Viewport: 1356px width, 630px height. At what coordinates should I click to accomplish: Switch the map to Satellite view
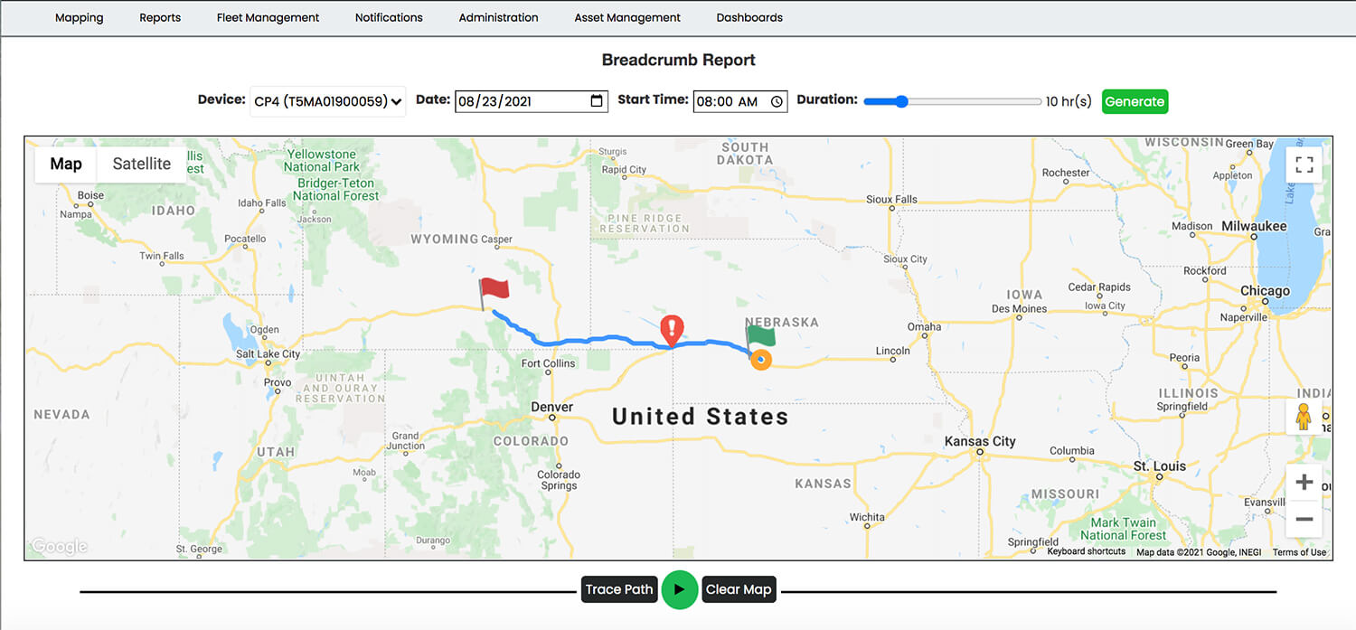click(141, 164)
